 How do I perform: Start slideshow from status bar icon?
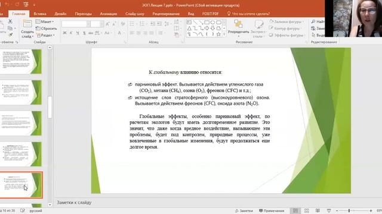pyautogui.click(x=329, y=210)
